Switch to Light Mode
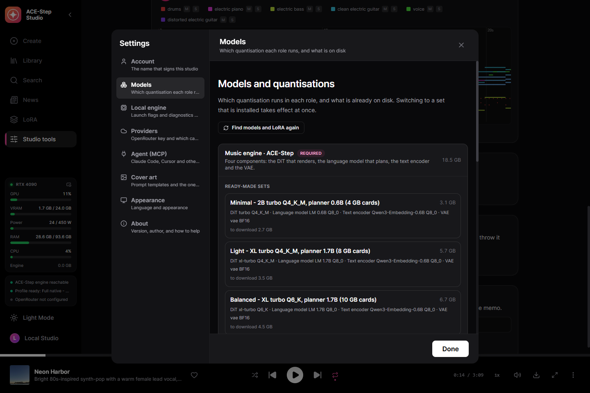Viewport: 590px width, 393px height. (x=41, y=318)
